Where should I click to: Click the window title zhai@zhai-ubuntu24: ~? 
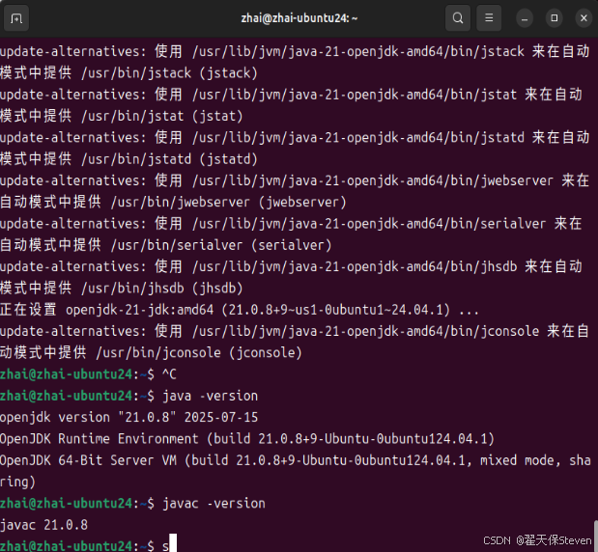pyautogui.click(x=299, y=18)
